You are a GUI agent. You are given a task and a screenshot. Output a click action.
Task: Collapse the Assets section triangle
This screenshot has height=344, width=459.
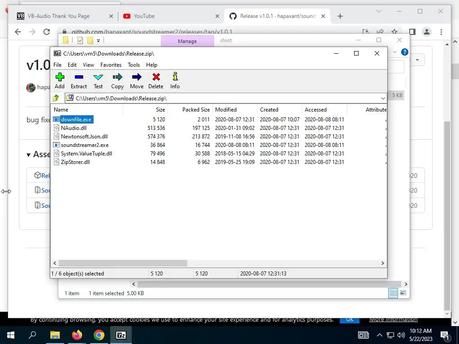tap(28, 155)
